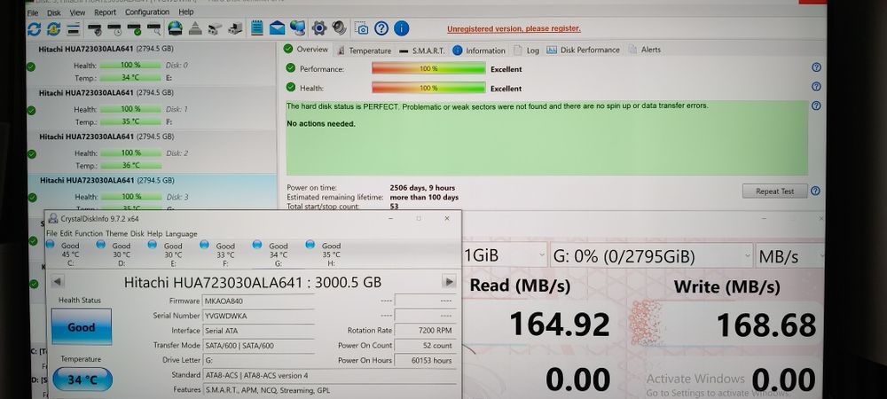Click the blue envelope email icon
Viewport: 887px width, 399px height.
[277, 27]
